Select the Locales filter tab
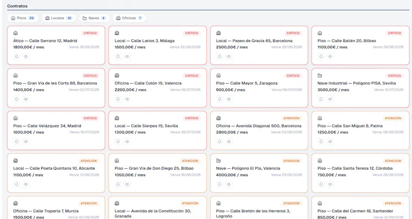The width and height of the screenshot is (412, 219). (59, 18)
